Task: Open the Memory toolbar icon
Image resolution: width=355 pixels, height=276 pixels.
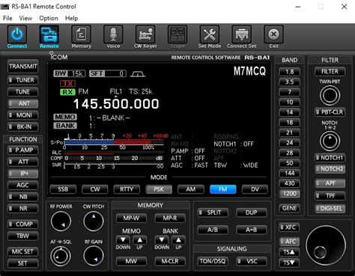Action: tap(81, 34)
